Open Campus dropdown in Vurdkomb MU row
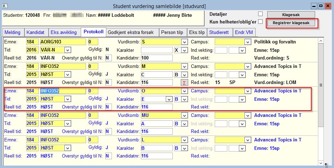334x168 pixels. point(248,115)
